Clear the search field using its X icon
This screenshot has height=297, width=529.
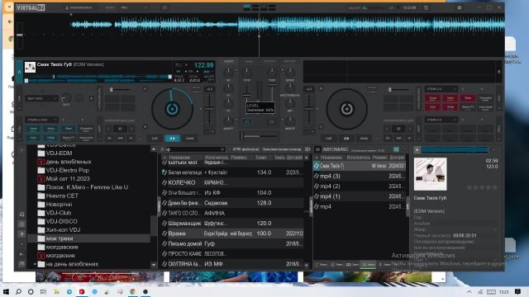click(222, 149)
